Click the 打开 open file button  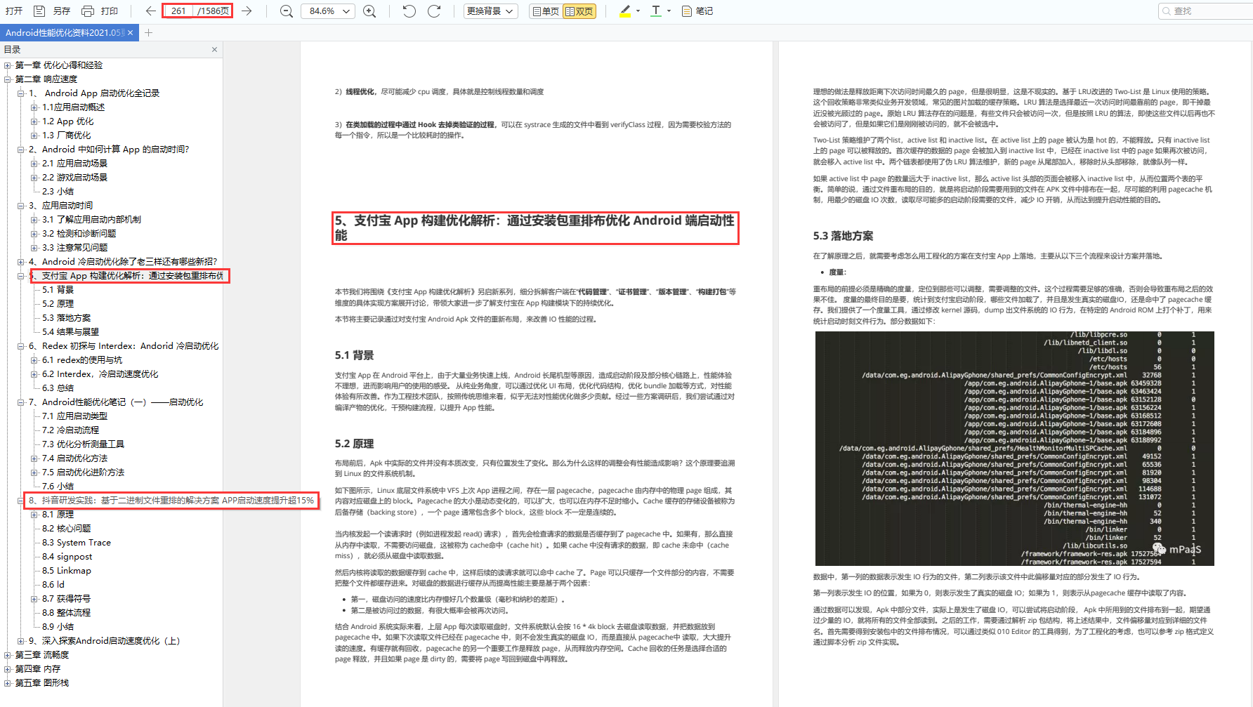coord(14,11)
